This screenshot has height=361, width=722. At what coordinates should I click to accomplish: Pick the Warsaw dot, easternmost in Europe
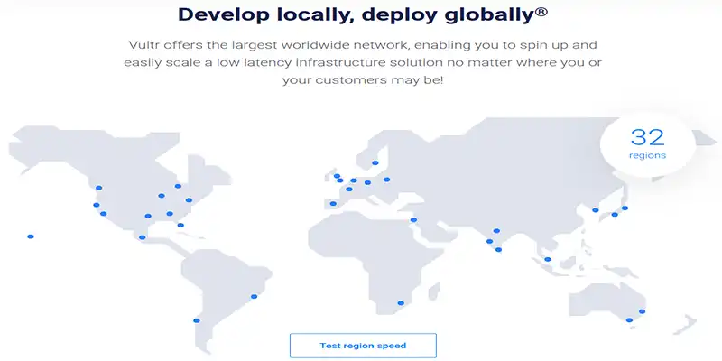point(387,180)
